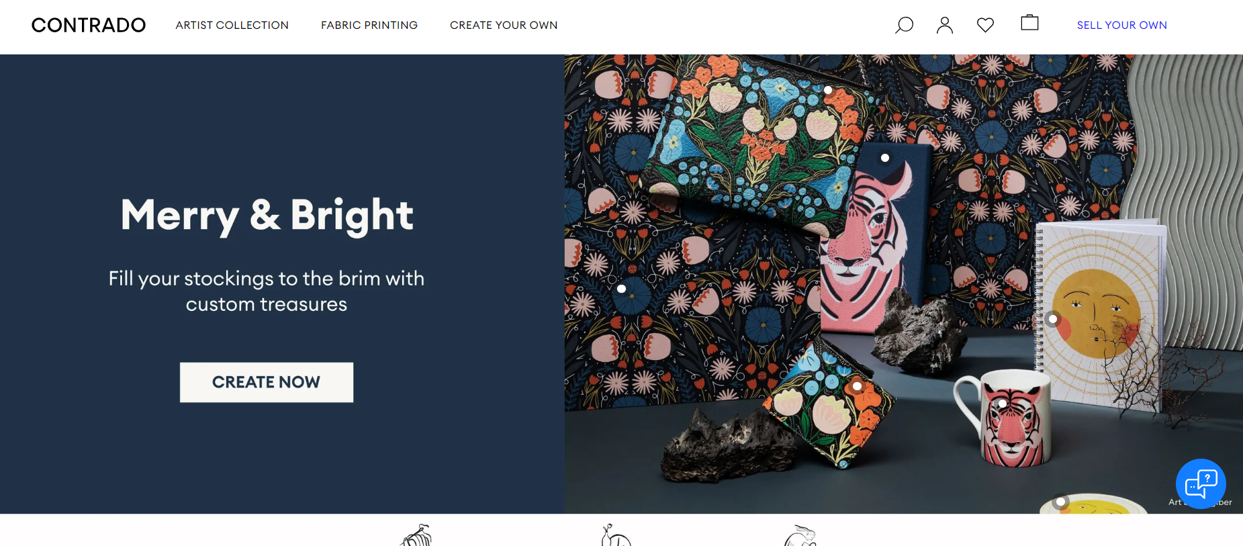Click the CONTRADO logo

click(89, 26)
